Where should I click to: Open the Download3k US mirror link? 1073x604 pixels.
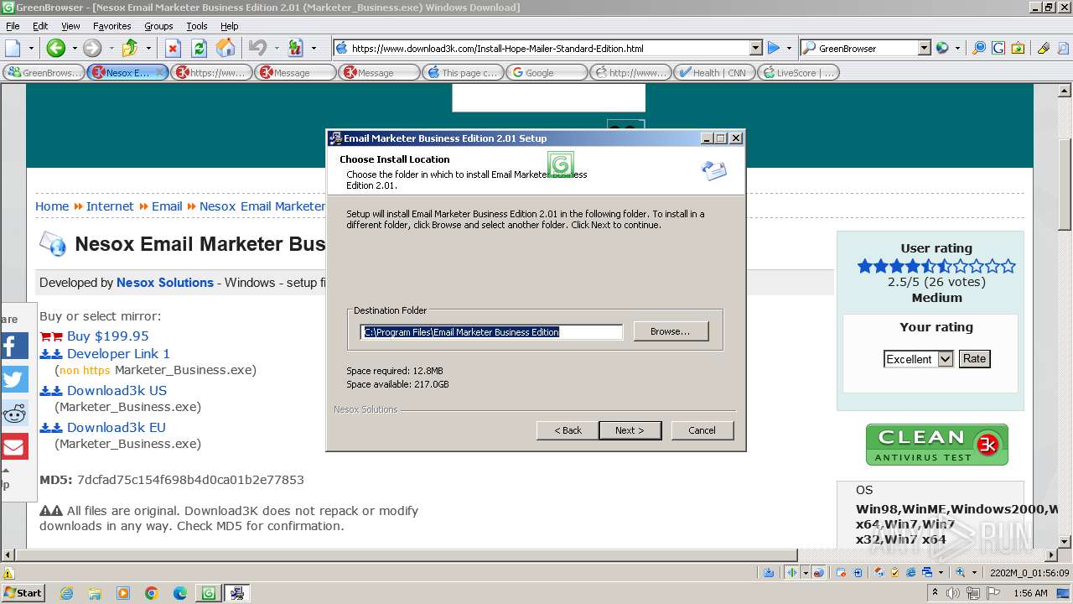(x=117, y=390)
